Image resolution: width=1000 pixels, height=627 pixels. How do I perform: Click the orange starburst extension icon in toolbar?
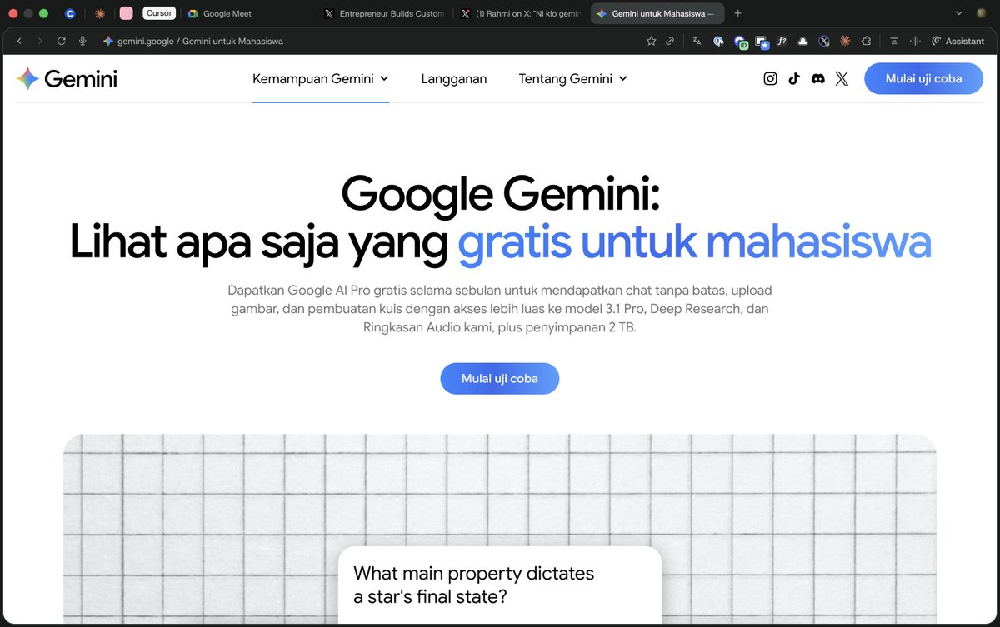845,41
